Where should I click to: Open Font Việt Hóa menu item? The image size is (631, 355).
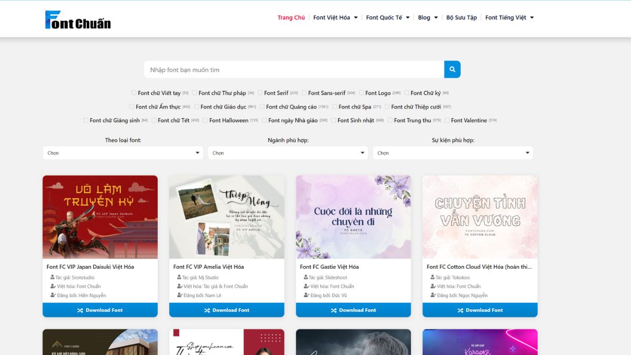coord(332,17)
